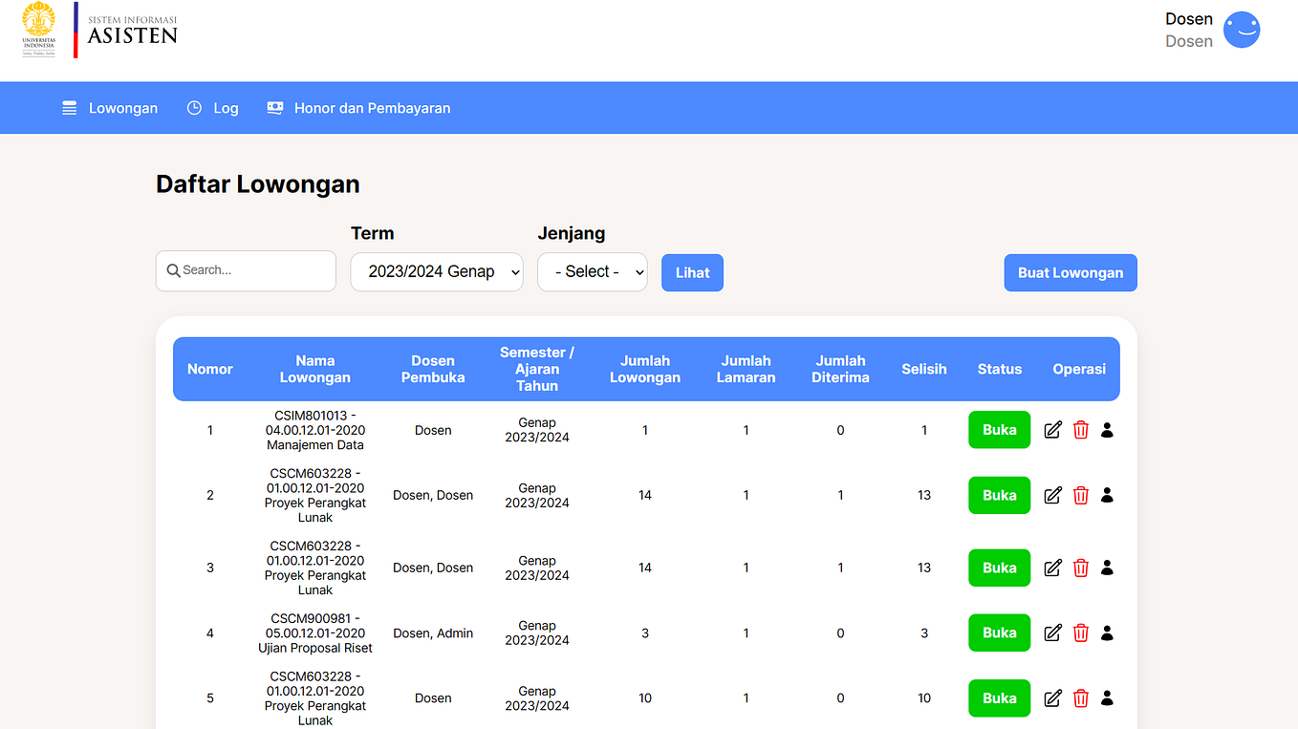
Task: Click Universitas Indonesia logo
Action: point(38,30)
